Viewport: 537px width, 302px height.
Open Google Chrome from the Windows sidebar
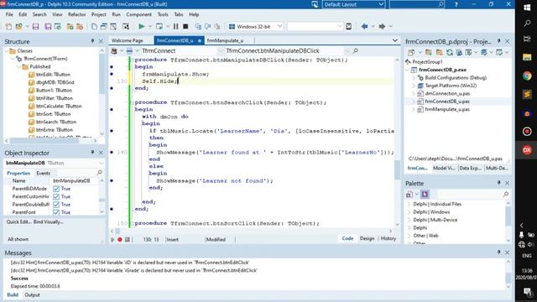coord(527,75)
